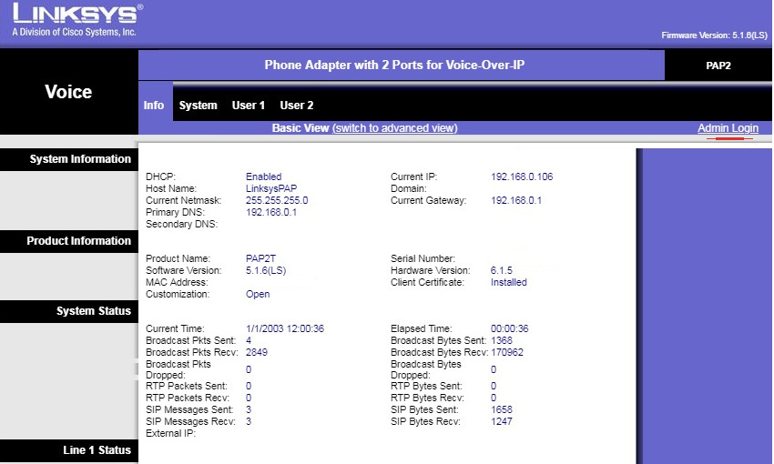Viewport: 774px width, 464px height.
Task: Select the Voice section heading
Action: point(68,92)
